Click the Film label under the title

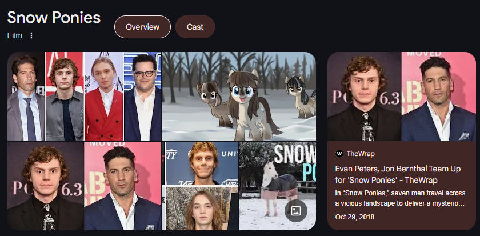15,35
